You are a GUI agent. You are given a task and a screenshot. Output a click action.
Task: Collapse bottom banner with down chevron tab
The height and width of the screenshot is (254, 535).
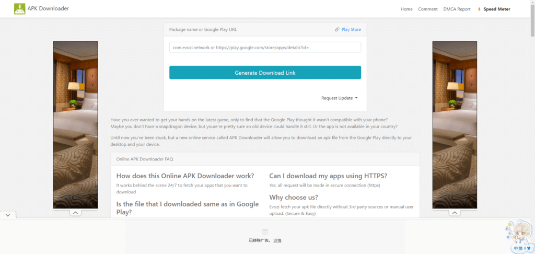click(x=8, y=215)
